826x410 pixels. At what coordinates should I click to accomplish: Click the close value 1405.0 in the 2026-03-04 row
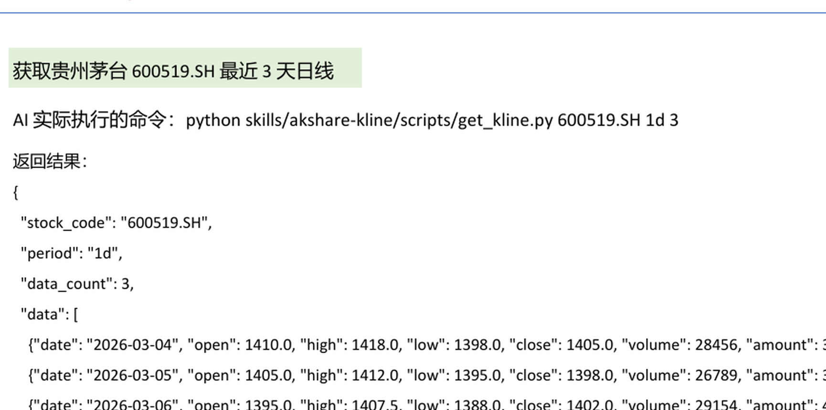coord(590,345)
